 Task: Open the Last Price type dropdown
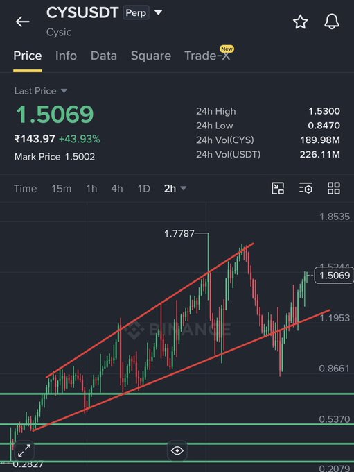64,91
